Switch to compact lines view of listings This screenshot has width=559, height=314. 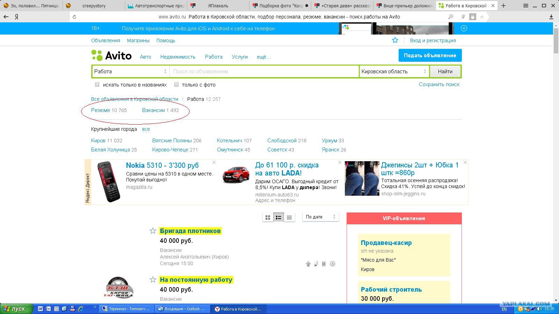pos(289,217)
